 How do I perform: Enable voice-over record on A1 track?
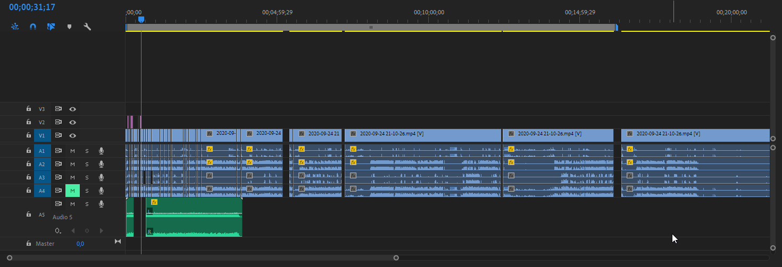click(x=101, y=151)
